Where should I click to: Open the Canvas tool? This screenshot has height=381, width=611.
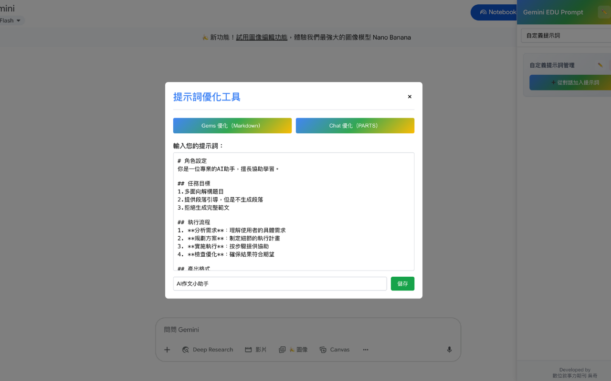point(334,350)
